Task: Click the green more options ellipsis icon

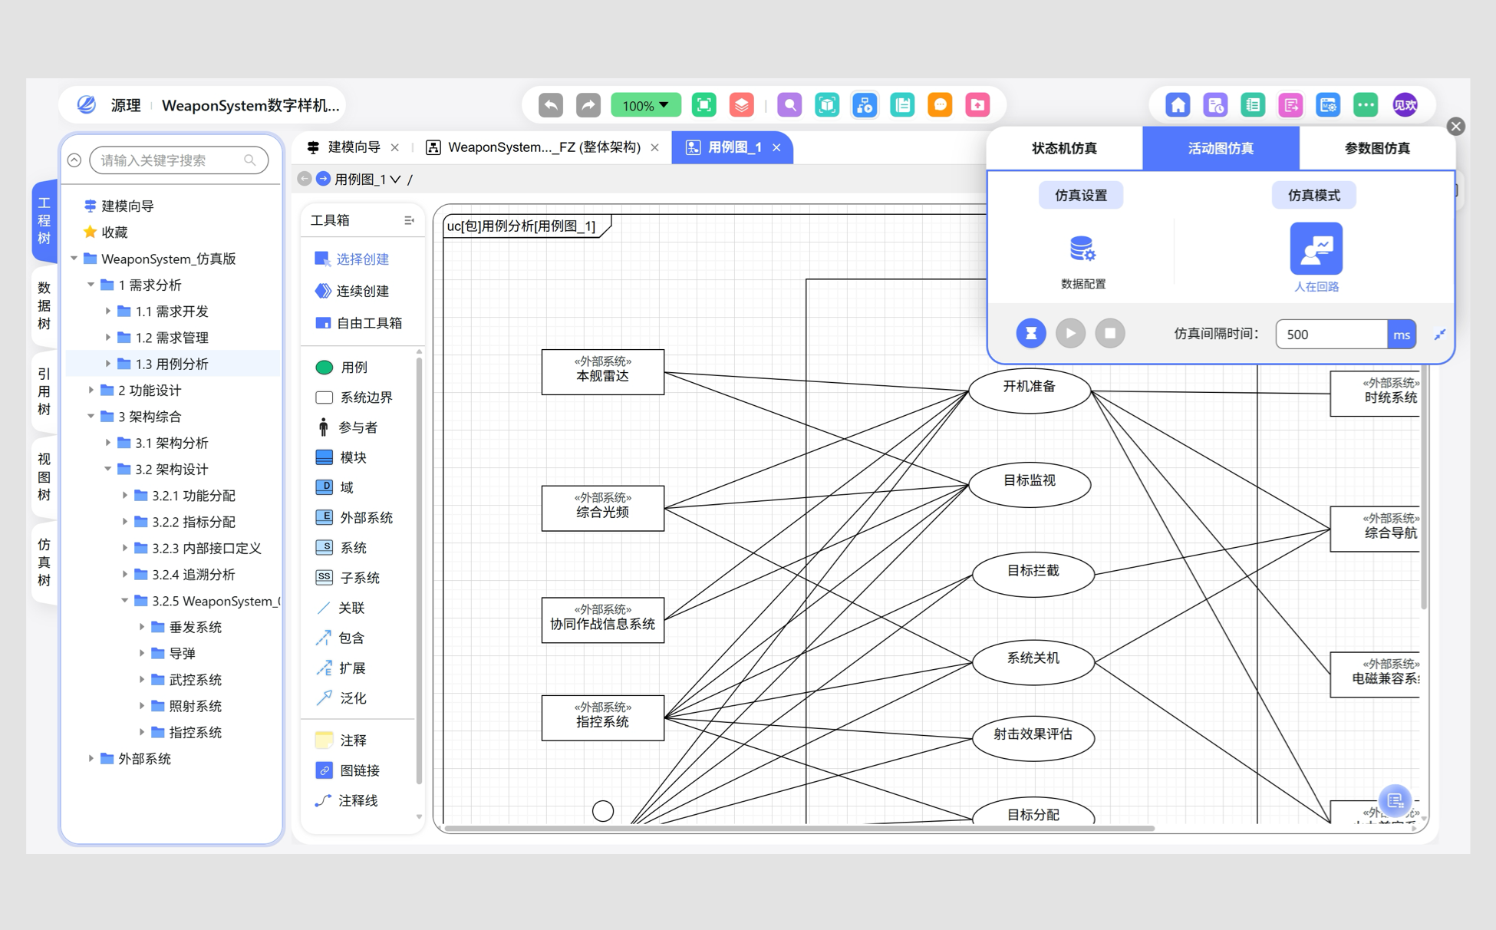Action: [x=1366, y=105]
